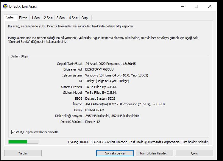Click the Bilgisayar Adı label

[73, 69]
